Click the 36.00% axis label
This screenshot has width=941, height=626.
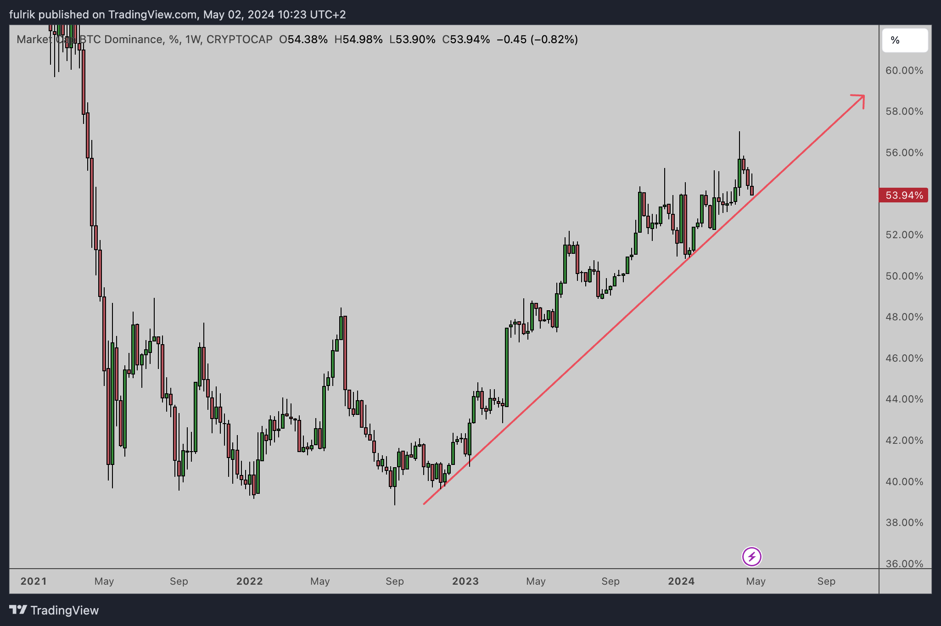point(904,564)
